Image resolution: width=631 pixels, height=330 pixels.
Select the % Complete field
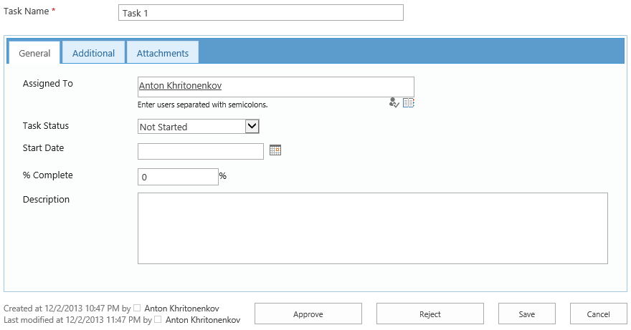pyautogui.click(x=178, y=177)
